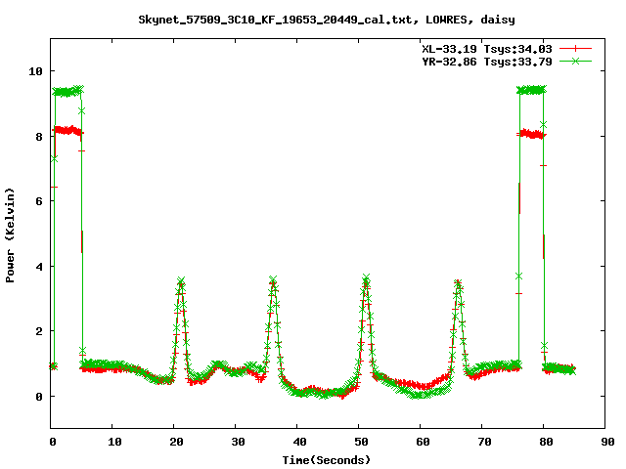Click the red XL legend line sample

coord(575,49)
